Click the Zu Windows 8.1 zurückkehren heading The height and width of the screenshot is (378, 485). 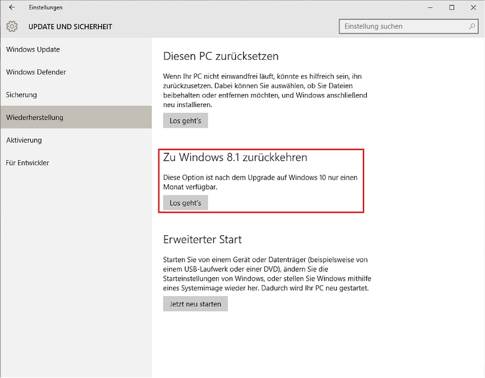[235, 157]
